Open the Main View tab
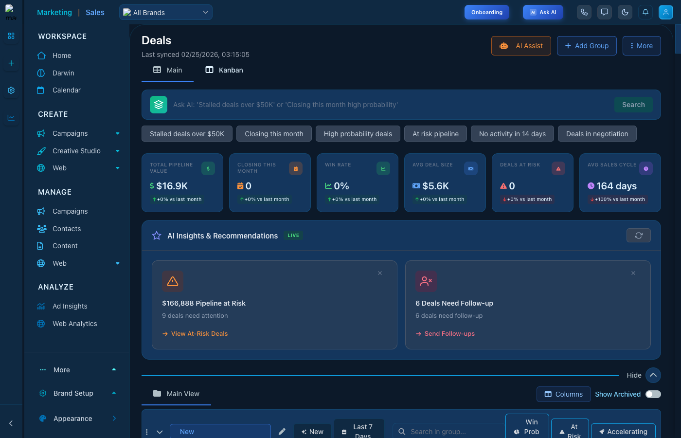The image size is (681, 438). (x=176, y=394)
